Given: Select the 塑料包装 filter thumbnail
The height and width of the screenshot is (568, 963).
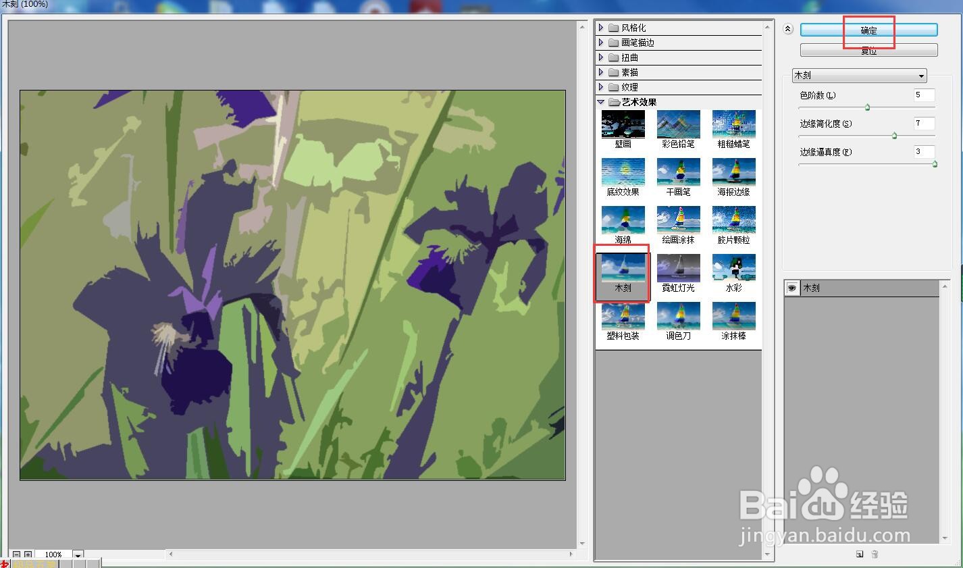Looking at the screenshot, I should [623, 316].
